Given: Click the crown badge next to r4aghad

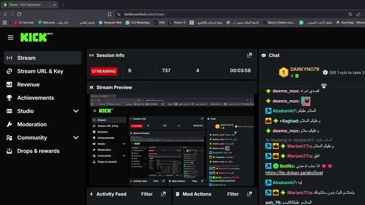Looking at the screenshot, I should (x=268, y=121).
